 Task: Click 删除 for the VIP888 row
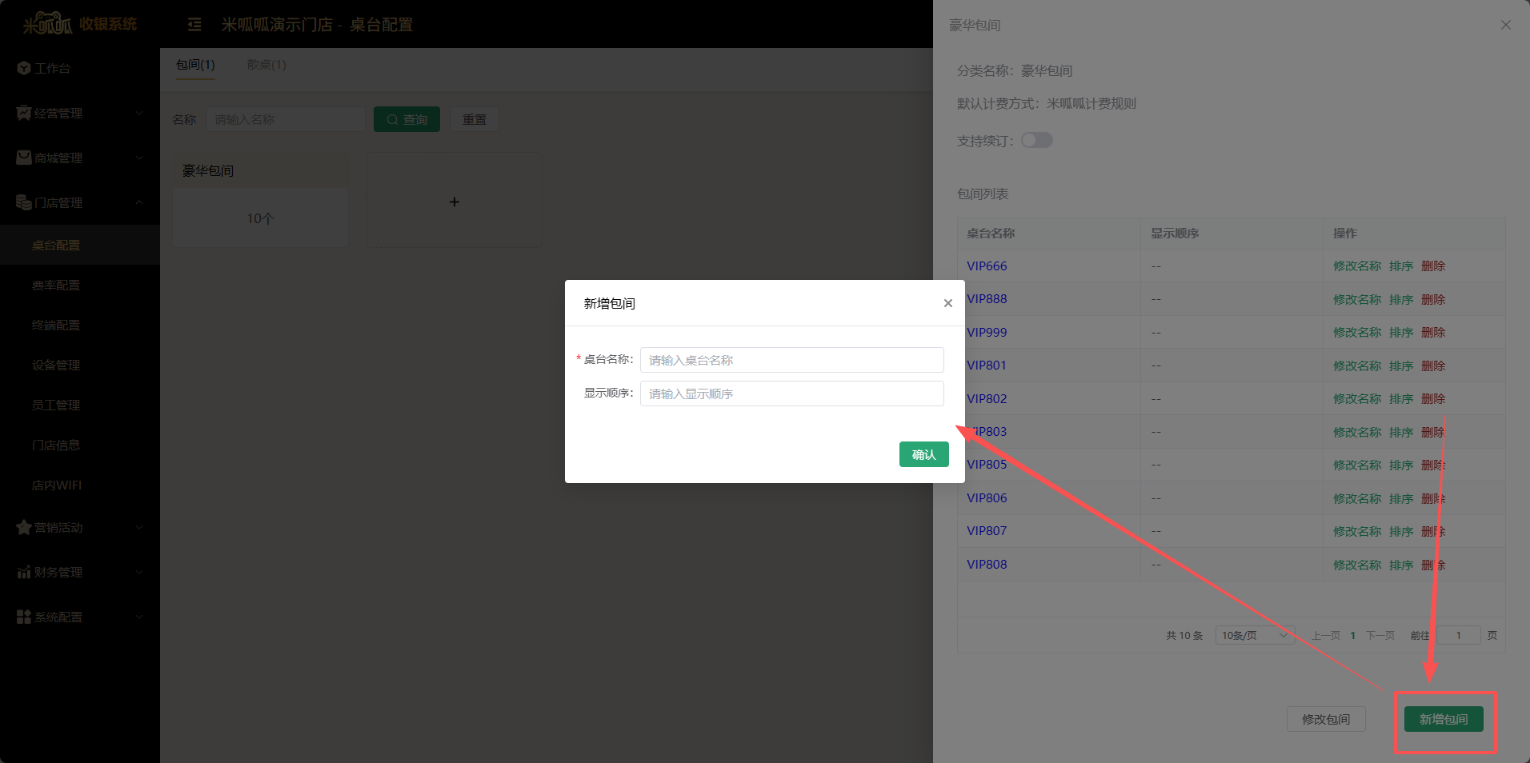[x=1432, y=300]
